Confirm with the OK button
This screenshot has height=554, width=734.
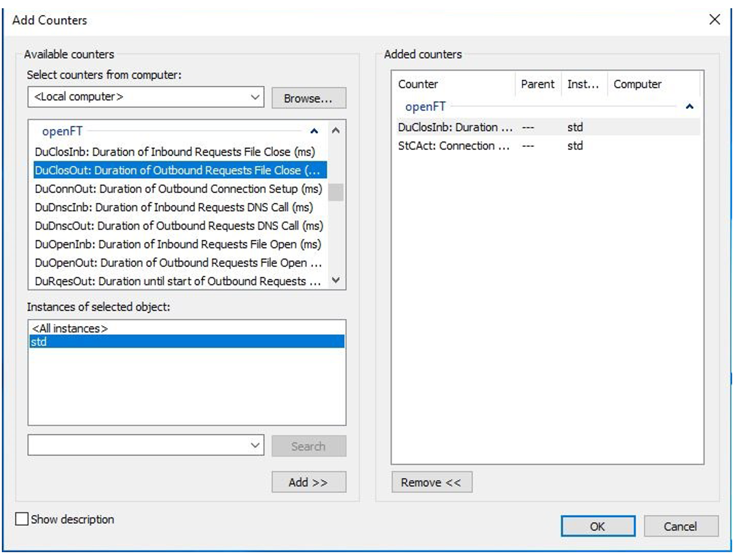click(x=597, y=526)
